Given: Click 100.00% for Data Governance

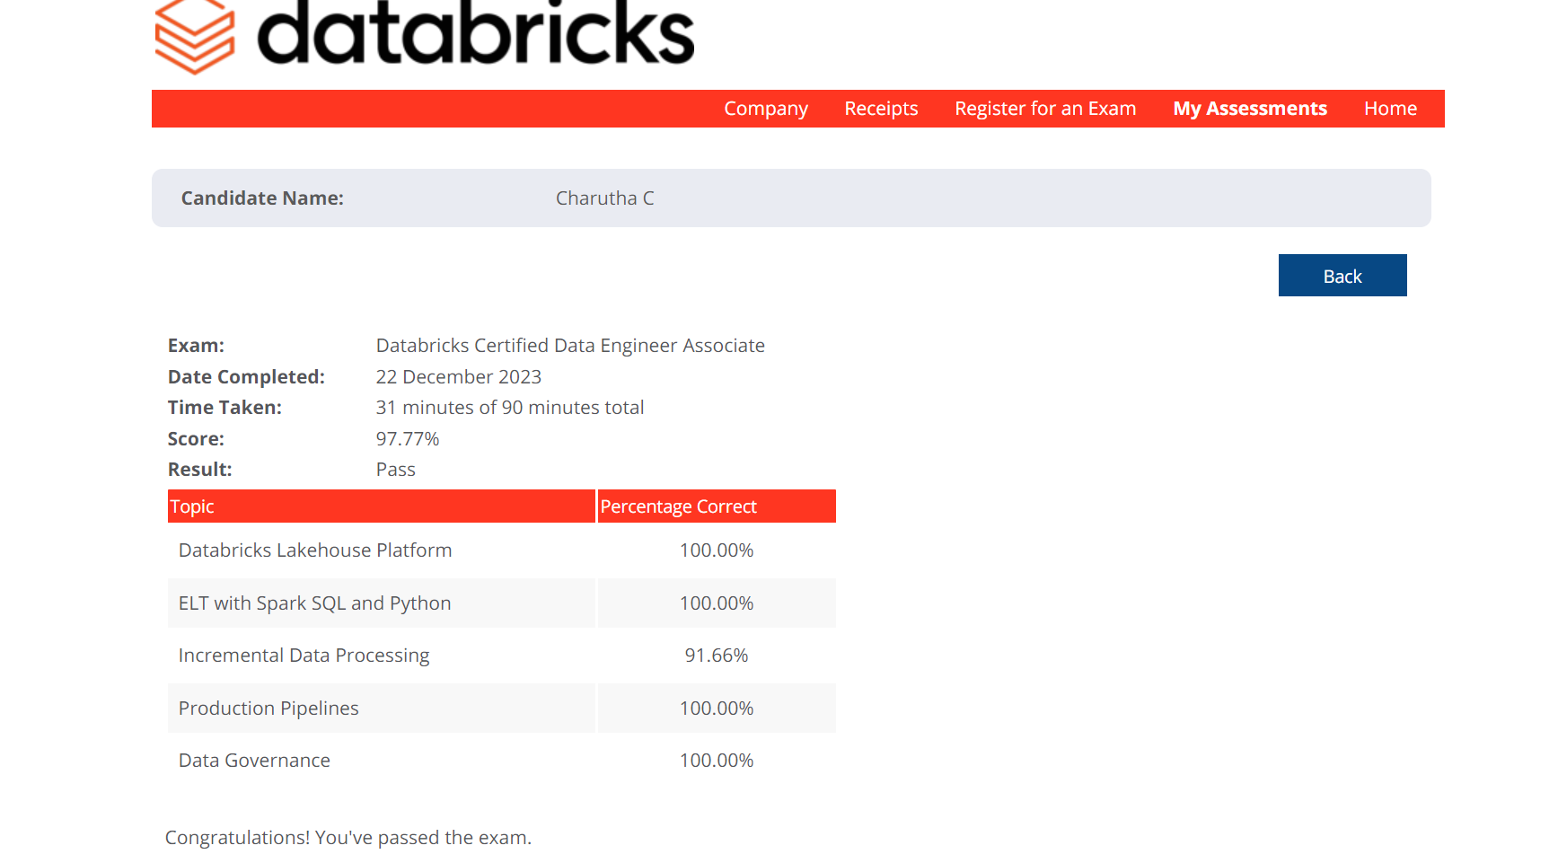Looking at the screenshot, I should click(x=717, y=761).
